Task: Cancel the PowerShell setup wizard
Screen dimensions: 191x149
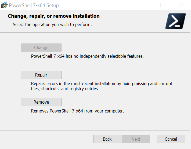Action: click(x=171, y=139)
